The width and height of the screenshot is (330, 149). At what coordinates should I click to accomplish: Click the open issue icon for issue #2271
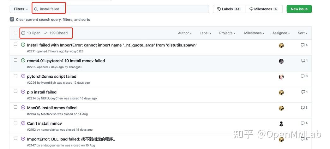tap(23, 45)
